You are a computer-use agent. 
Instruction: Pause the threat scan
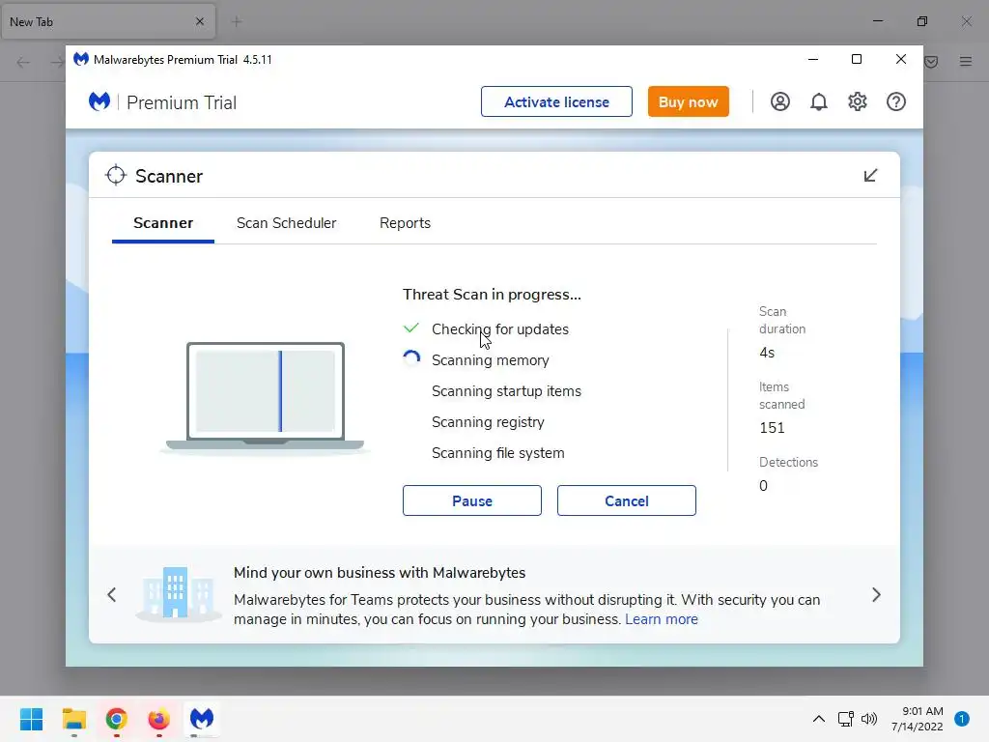pyautogui.click(x=471, y=501)
